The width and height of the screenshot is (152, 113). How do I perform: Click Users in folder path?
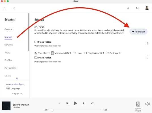pyautogui.click(x=78, y=53)
